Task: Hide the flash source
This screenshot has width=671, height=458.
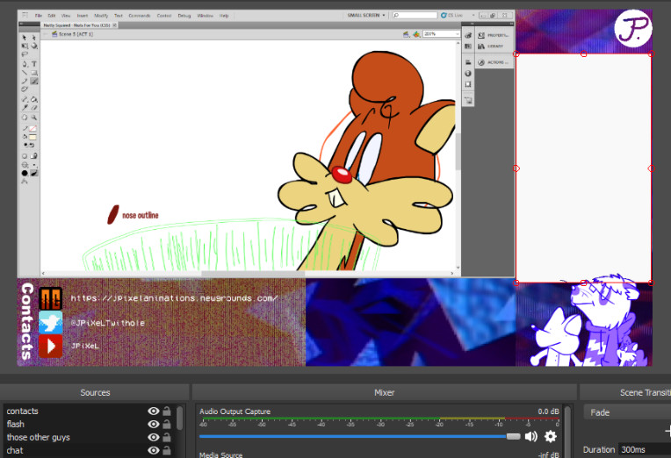Action: pos(153,424)
